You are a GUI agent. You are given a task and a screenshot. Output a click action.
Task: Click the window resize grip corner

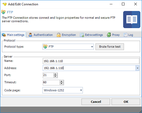[x=140, y=111]
